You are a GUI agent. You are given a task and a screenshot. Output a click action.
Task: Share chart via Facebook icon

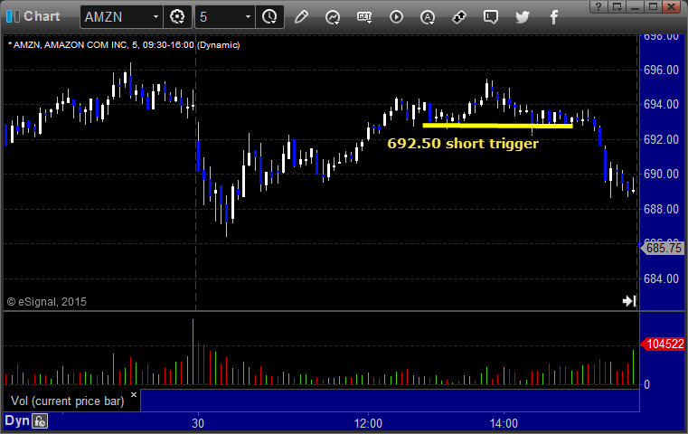(x=553, y=17)
